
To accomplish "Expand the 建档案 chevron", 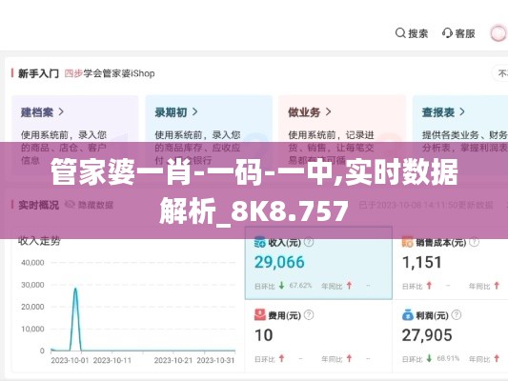I will point(61,112).
